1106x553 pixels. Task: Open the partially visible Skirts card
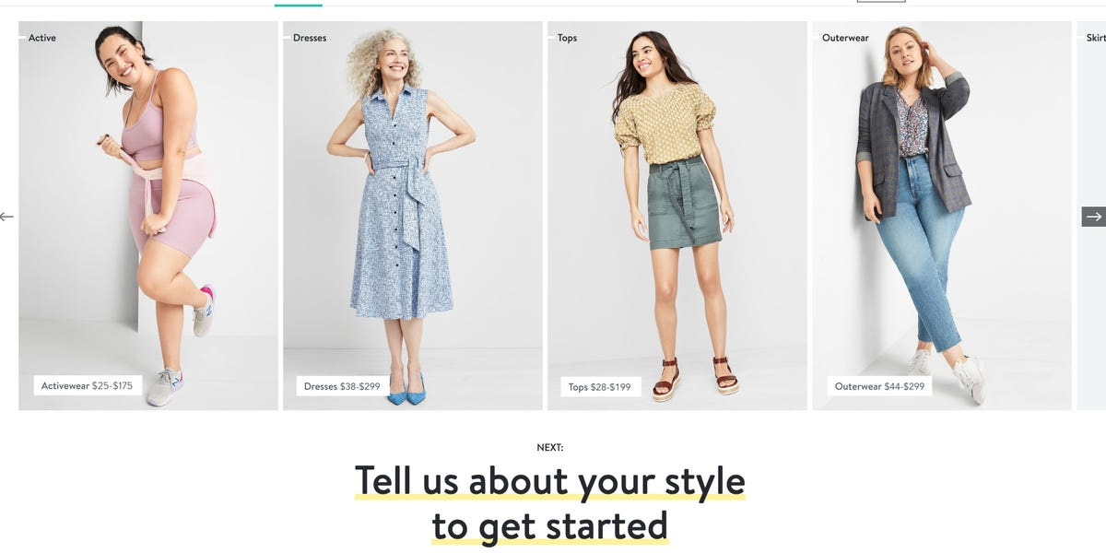point(1091,216)
